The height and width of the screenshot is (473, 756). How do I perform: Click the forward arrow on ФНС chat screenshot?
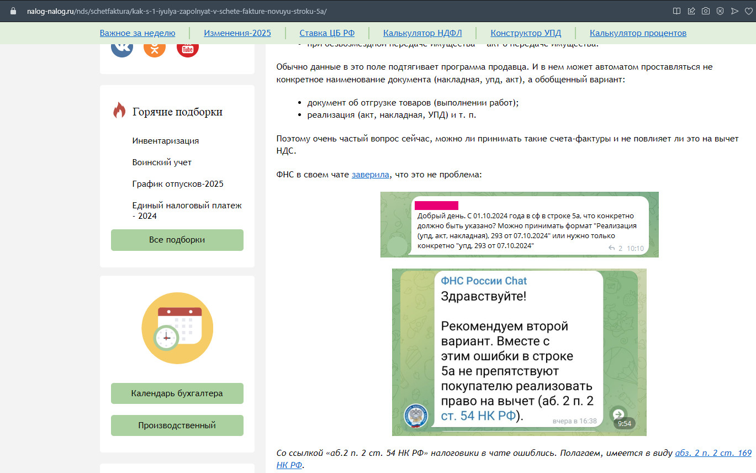click(x=618, y=414)
